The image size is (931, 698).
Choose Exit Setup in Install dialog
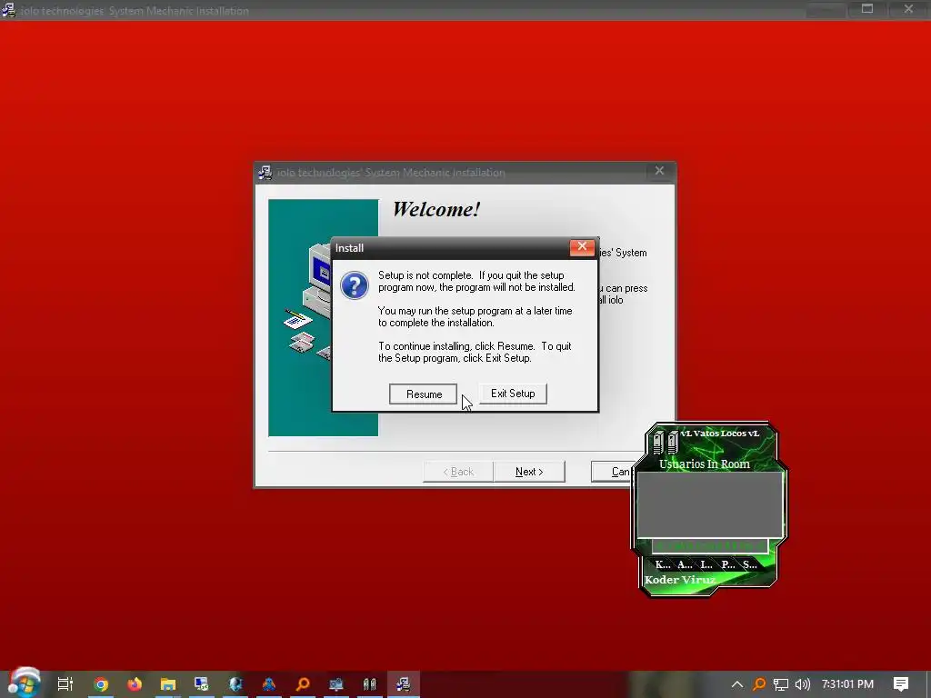tap(513, 394)
